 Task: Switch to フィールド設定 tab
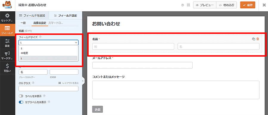pyautogui.click(x=66, y=15)
